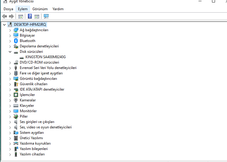Select Ses, video ve oyun denetleyicileri

(x=46, y=127)
